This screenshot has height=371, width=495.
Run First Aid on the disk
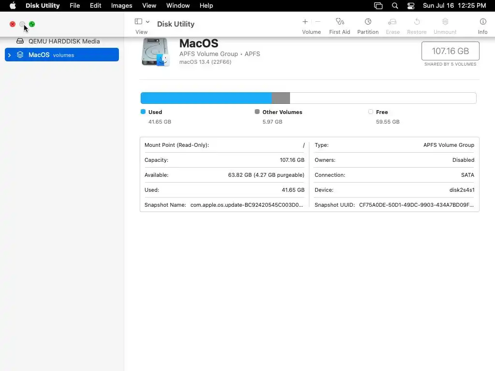point(340,21)
